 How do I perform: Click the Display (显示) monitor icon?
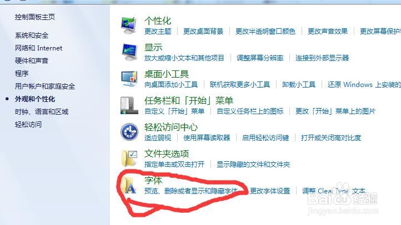(x=129, y=52)
